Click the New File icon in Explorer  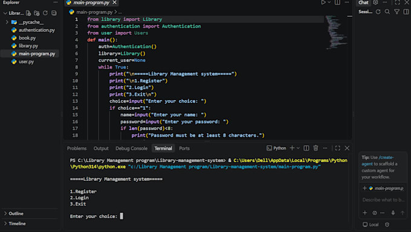tap(28, 13)
